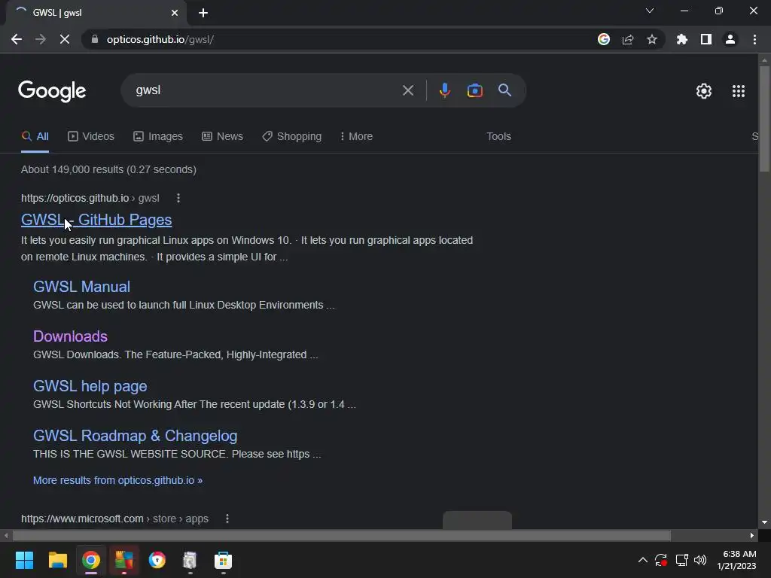Open the Extensions puzzle icon
This screenshot has height=578, width=771.
tap(682, 39)
